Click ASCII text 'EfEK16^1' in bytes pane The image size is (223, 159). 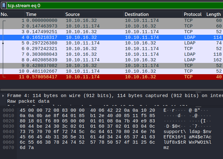[x=175, y=137]
